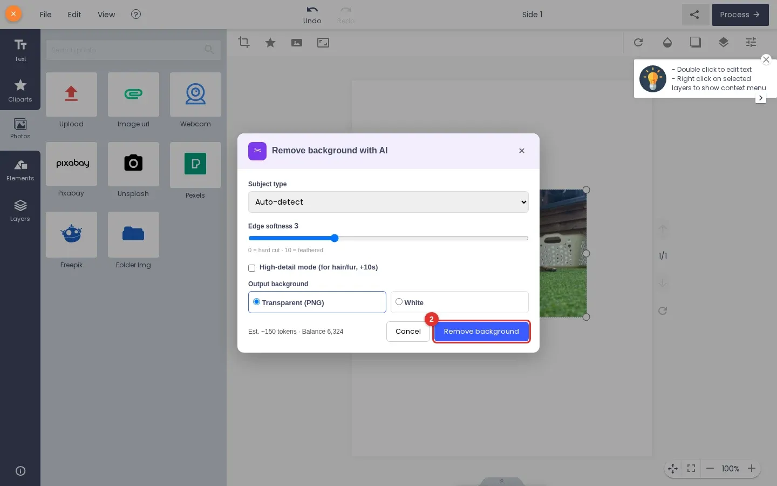Undo the last action
777x486 pixels.
point(312,15)
